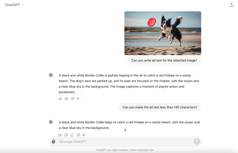Open the attached dog and frisbee image
Screen dimensions: 238x153
tap(163, 33)
